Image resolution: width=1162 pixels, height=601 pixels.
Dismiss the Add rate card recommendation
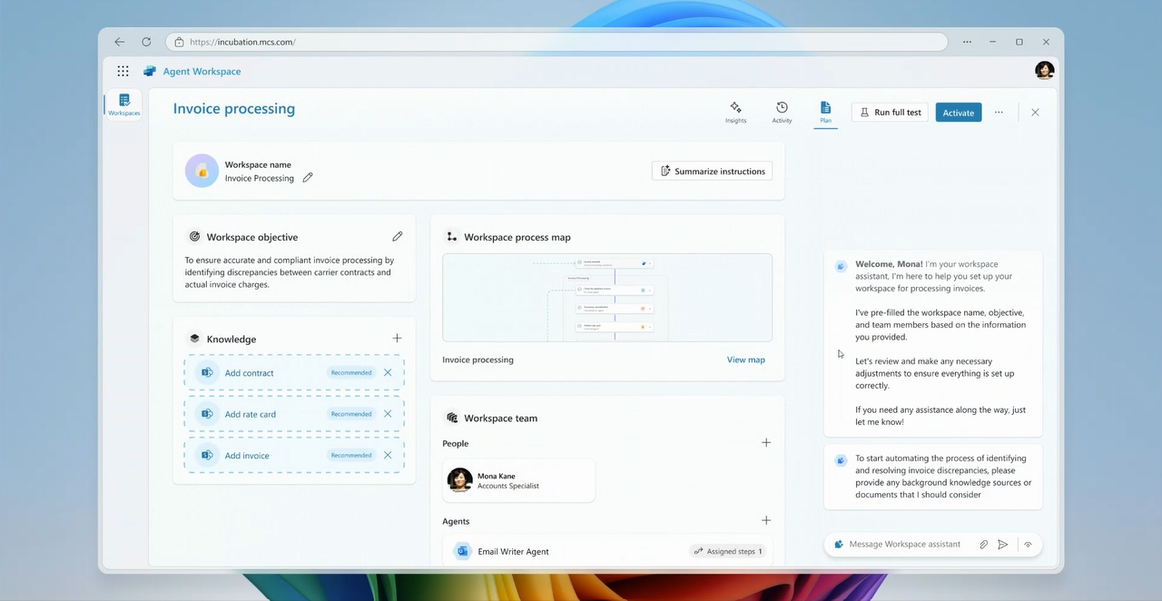(x=388, y=414)
